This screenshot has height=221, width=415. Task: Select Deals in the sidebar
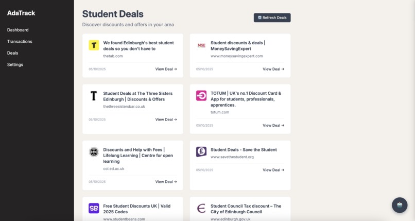tap(13, 53)
